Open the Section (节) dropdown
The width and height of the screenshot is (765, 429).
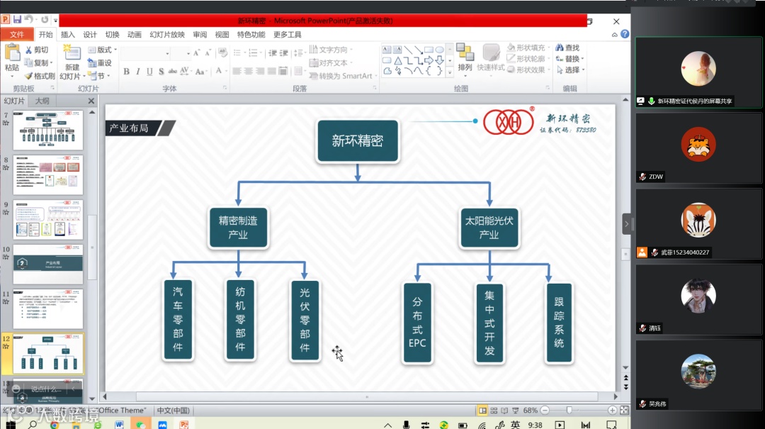coord(100,76)
